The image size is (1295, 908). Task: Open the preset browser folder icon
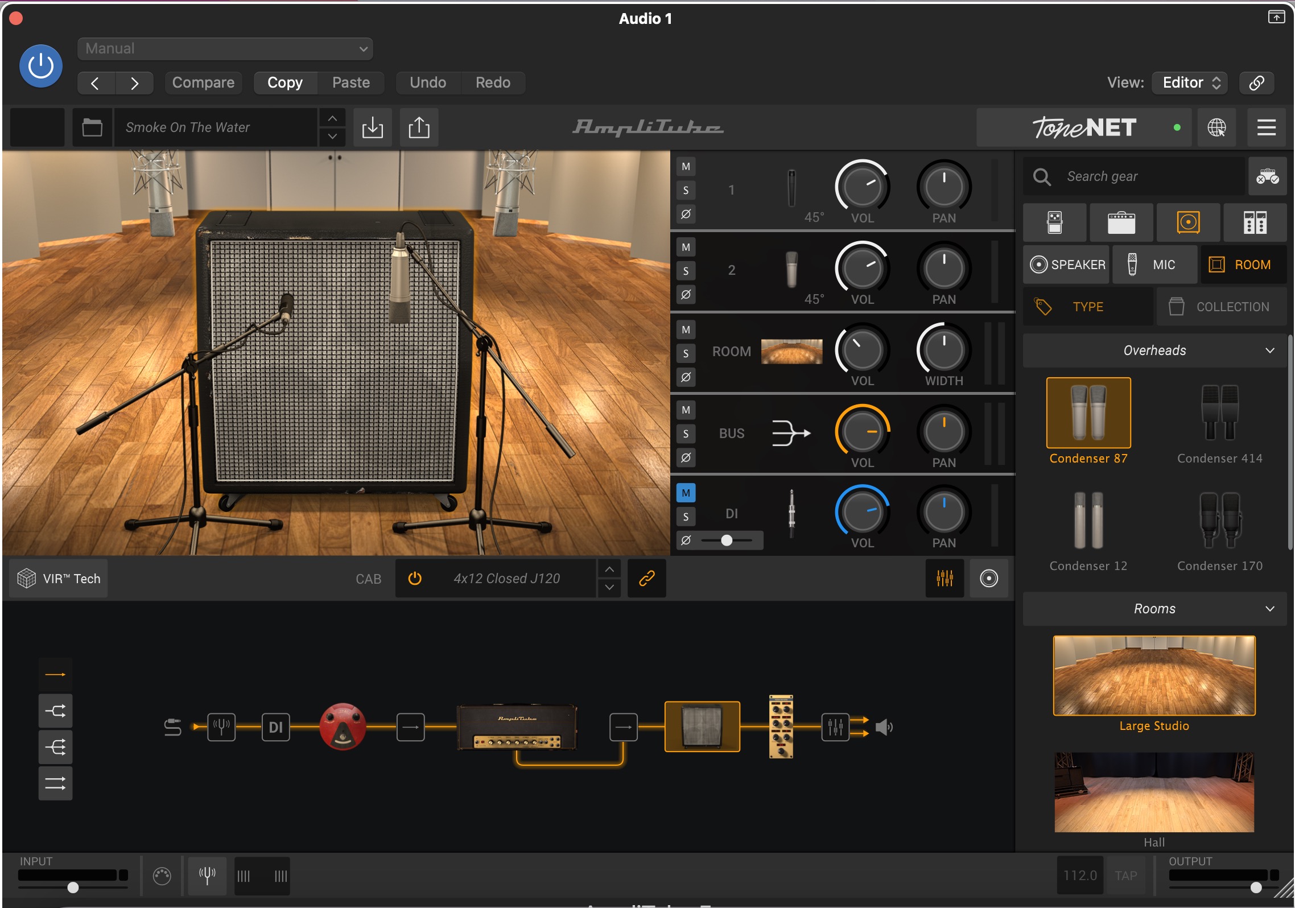(92, 127)
